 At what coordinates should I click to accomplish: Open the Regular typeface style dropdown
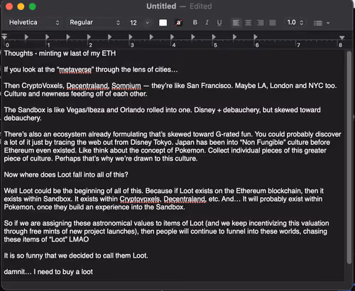[94, 23]
